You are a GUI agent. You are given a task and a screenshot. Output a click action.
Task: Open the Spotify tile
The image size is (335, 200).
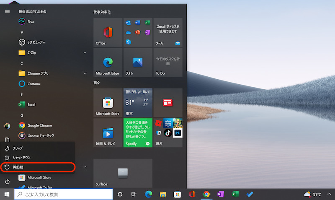coord(138,132)
